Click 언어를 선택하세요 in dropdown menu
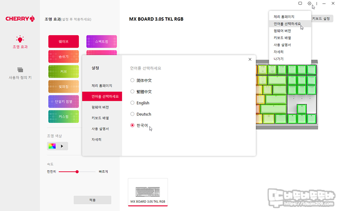Viewport: 338px width, 211px height. tap(290, 24)
